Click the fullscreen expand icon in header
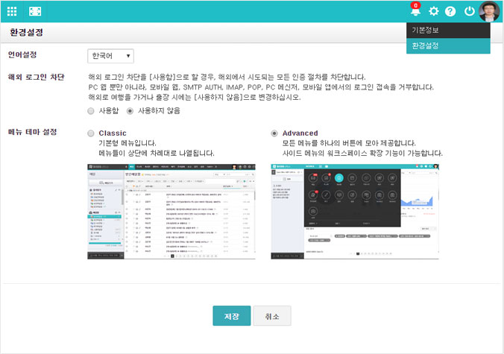Screen dimensions: 504x354 [35, 12]
